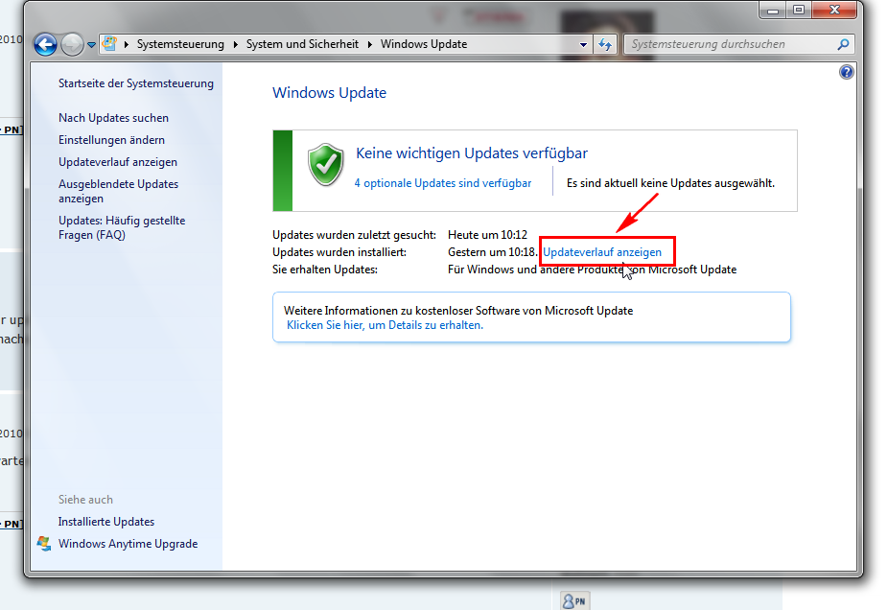888x610 pixels.
Task: Click the Windows Update page title
Action: (x=330, y=93)
